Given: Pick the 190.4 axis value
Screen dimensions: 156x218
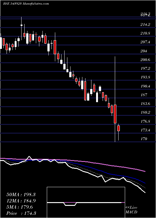Looking at the screenshot, I should [145, 86].
